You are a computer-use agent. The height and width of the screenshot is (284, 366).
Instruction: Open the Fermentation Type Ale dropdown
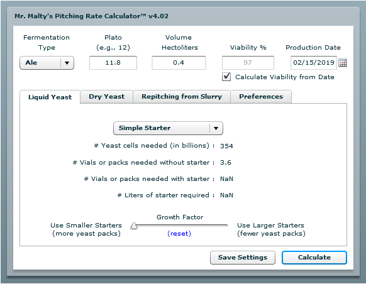[x=47, y=63]
